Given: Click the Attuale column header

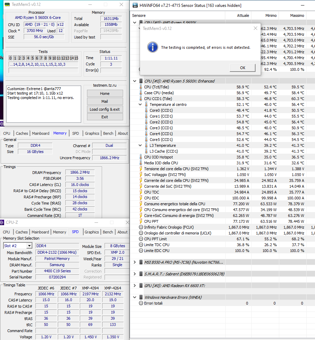Looking at the screenshot, I should click(x=243, y=15).
